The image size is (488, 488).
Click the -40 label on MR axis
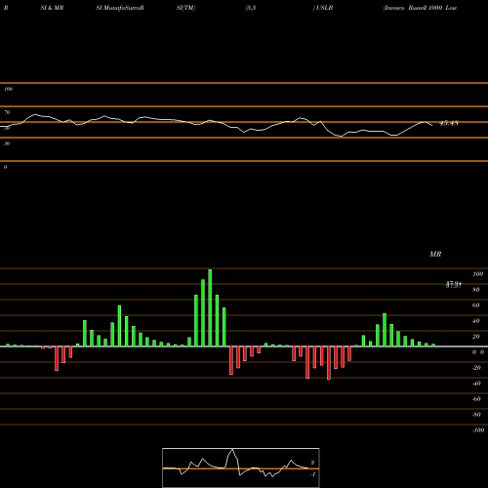[x=476, y=384]
